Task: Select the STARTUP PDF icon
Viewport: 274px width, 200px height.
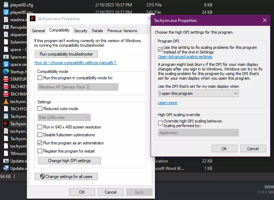Action: coord(6,79)
